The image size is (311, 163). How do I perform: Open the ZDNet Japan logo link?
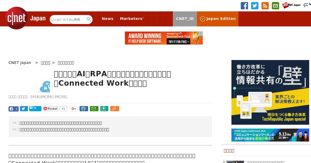coord(291,5)
